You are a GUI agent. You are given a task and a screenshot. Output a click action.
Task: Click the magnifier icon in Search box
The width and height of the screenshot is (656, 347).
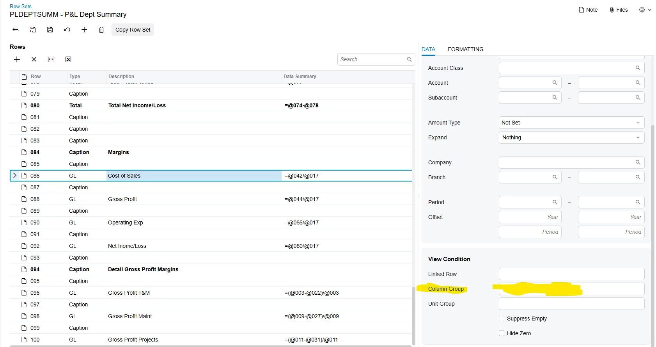(x=409, y=59)
